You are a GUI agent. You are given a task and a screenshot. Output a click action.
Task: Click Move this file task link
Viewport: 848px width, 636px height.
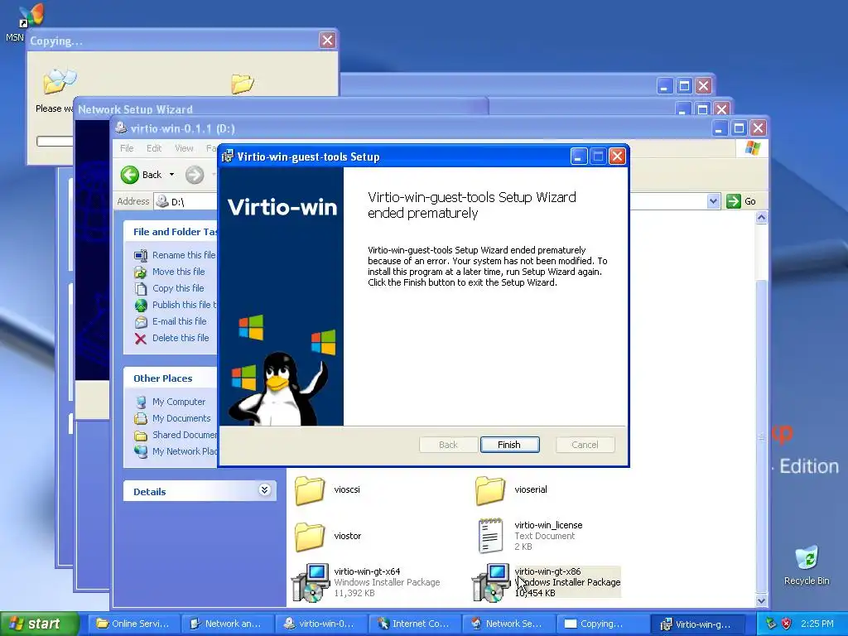tap(179, 272)
